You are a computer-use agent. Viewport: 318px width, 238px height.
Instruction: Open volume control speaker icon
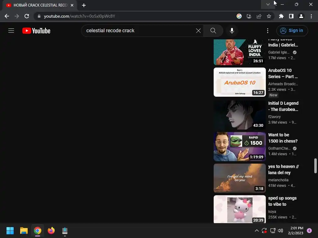pos(280,231)
